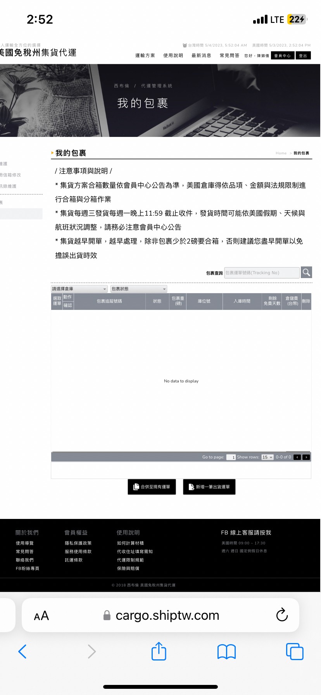Click the 會員中心 button

tap(282, 55)
